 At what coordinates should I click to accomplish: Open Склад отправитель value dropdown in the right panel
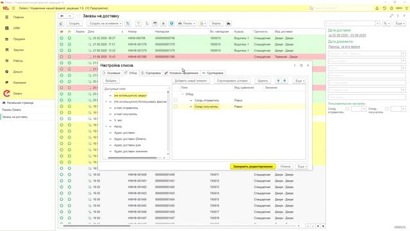(x=364, y=108)
